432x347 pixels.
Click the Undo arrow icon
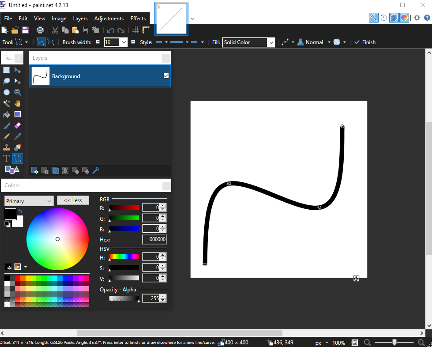tap(111, 30)
